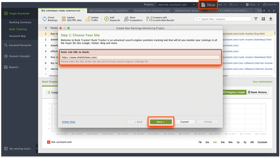Click Update SEO/PPC data icon

tap(64, 19)
